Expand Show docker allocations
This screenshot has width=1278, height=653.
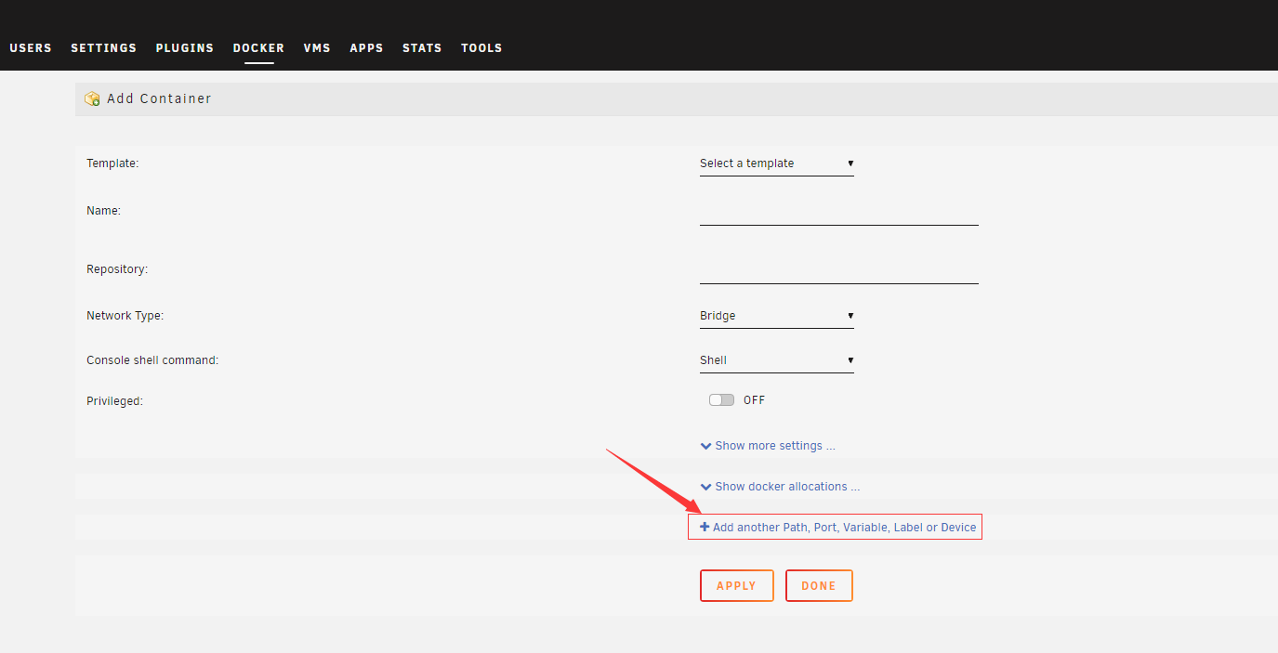pos(780,487)
